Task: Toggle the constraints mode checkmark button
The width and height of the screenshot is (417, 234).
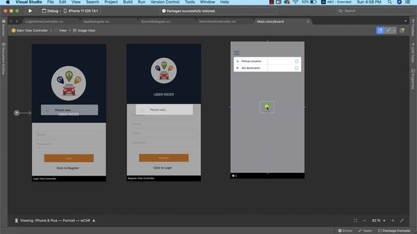Action: click(388, 31)
